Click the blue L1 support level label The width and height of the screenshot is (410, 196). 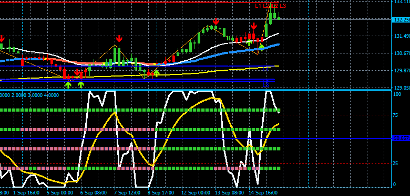point(265,70)
